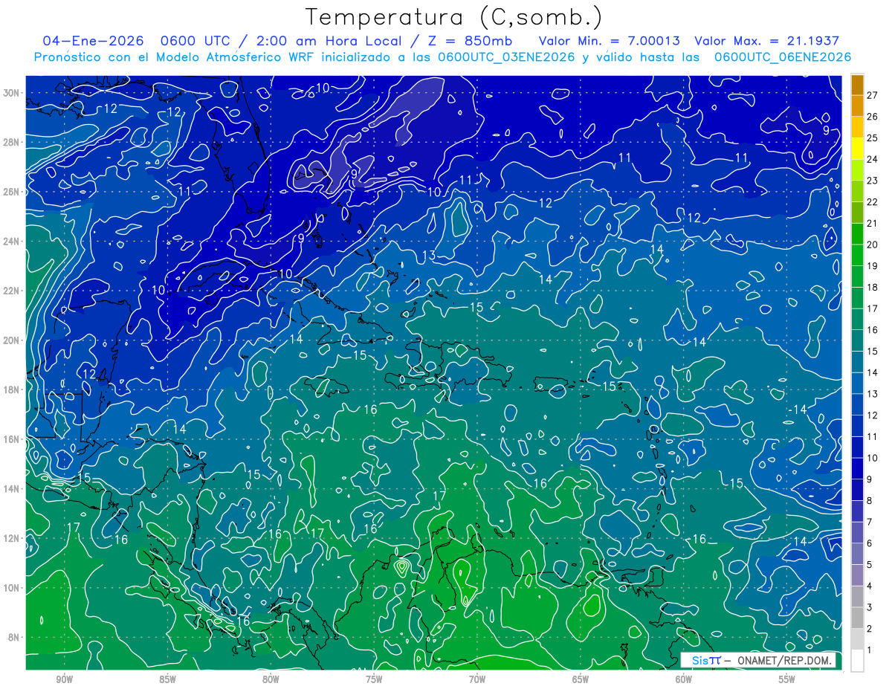Select the 24 label on color scale
Image resolution: width=892 pixels, height=689 pixels.
[873, 160]
